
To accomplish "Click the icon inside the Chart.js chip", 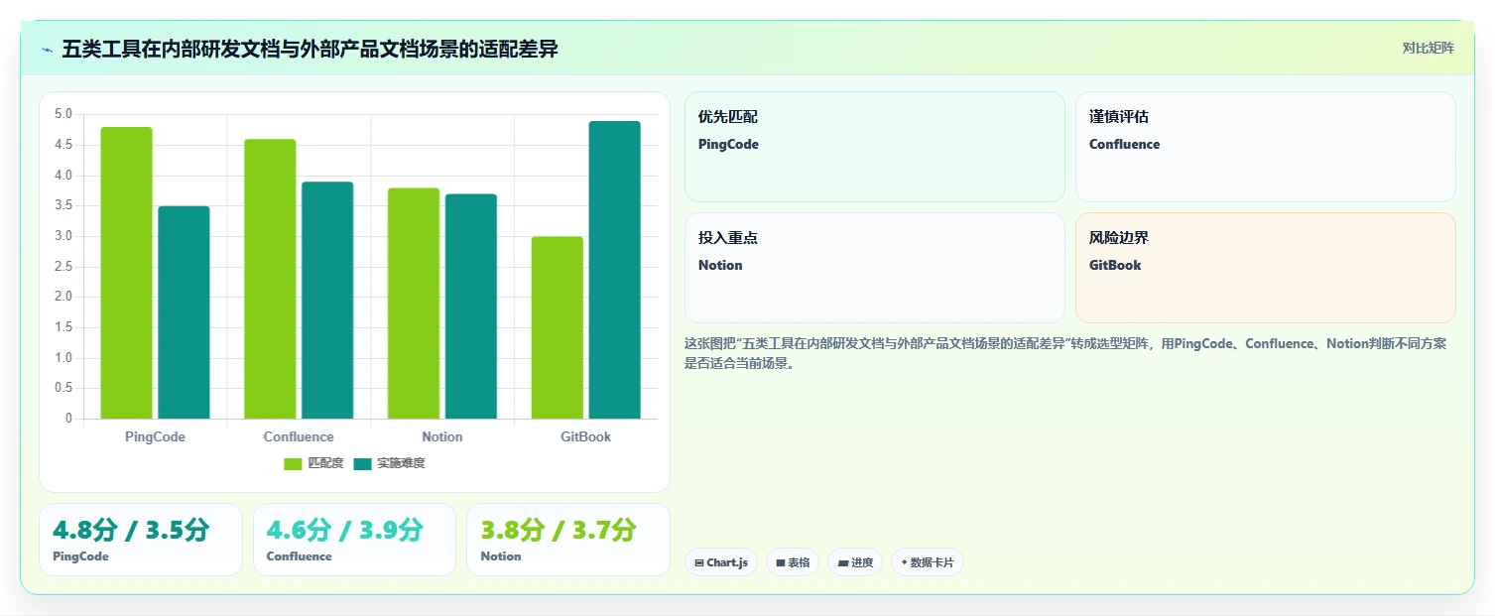I will pos(699,562).
